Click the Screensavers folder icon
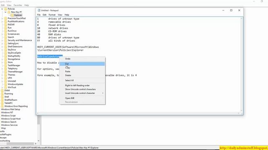Image resolution: width=268 pixels, height=150 pixels. [5, 34]
